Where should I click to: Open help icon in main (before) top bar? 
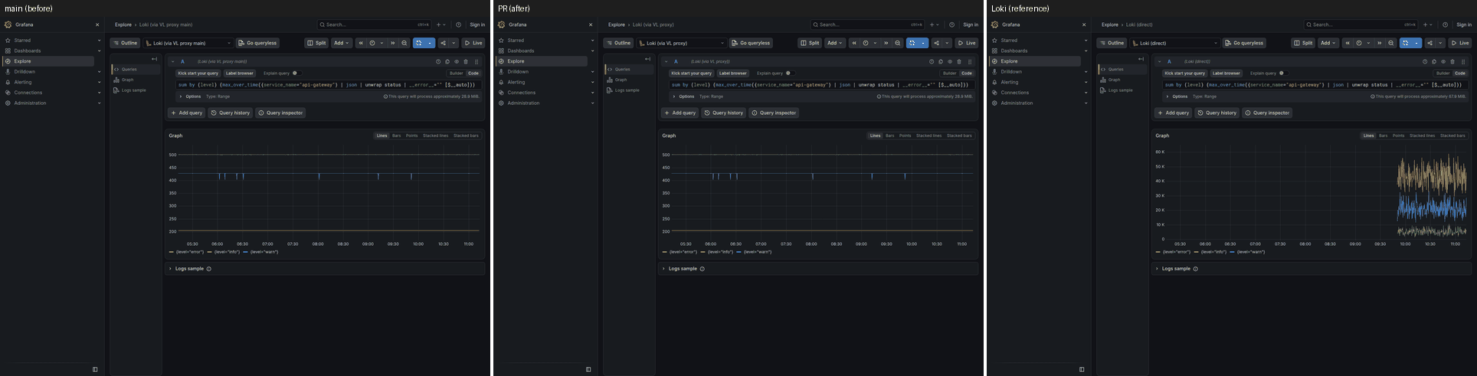[458, 25]
